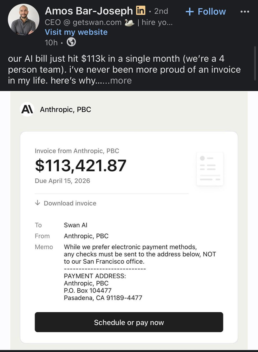Expand the post text via more

pyautogui.click(x=121, y=80)
